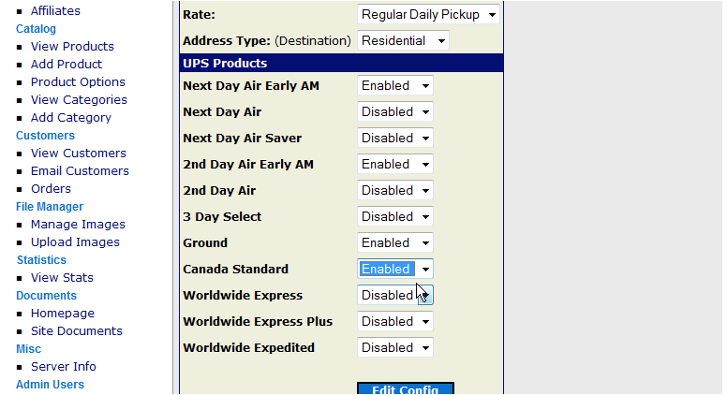Open Site Documents link
Viewport: 727px width, 395px height.
tap(77, 331)
